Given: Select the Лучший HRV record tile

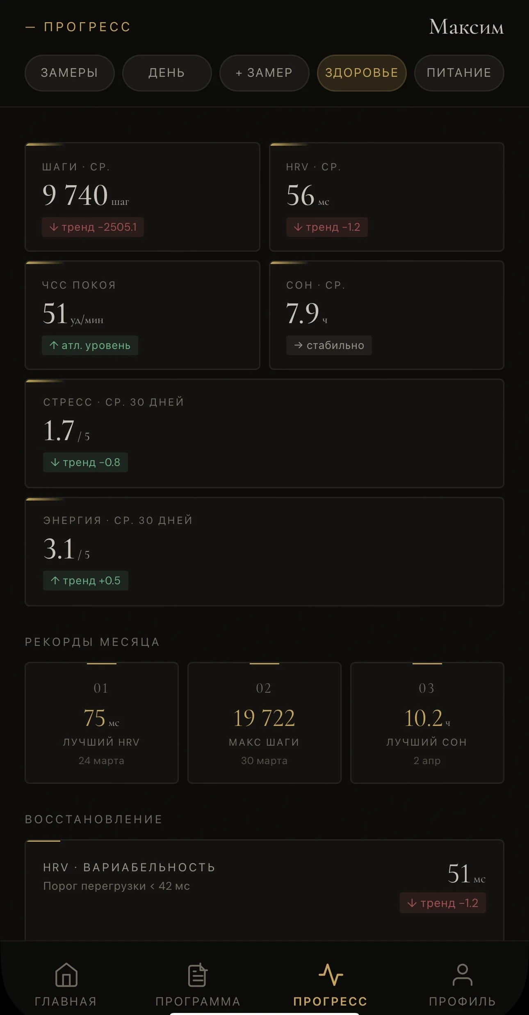Looking at the screenshot, I should pyautogui.click(x=101, y=723).
